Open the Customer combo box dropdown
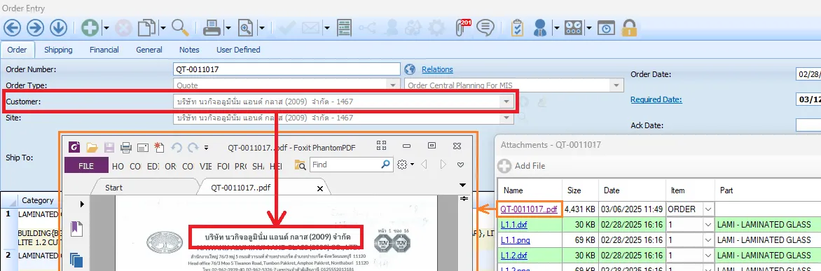This screenshot has height=271, width=821. pyautogui.click(x=506, y=102)
